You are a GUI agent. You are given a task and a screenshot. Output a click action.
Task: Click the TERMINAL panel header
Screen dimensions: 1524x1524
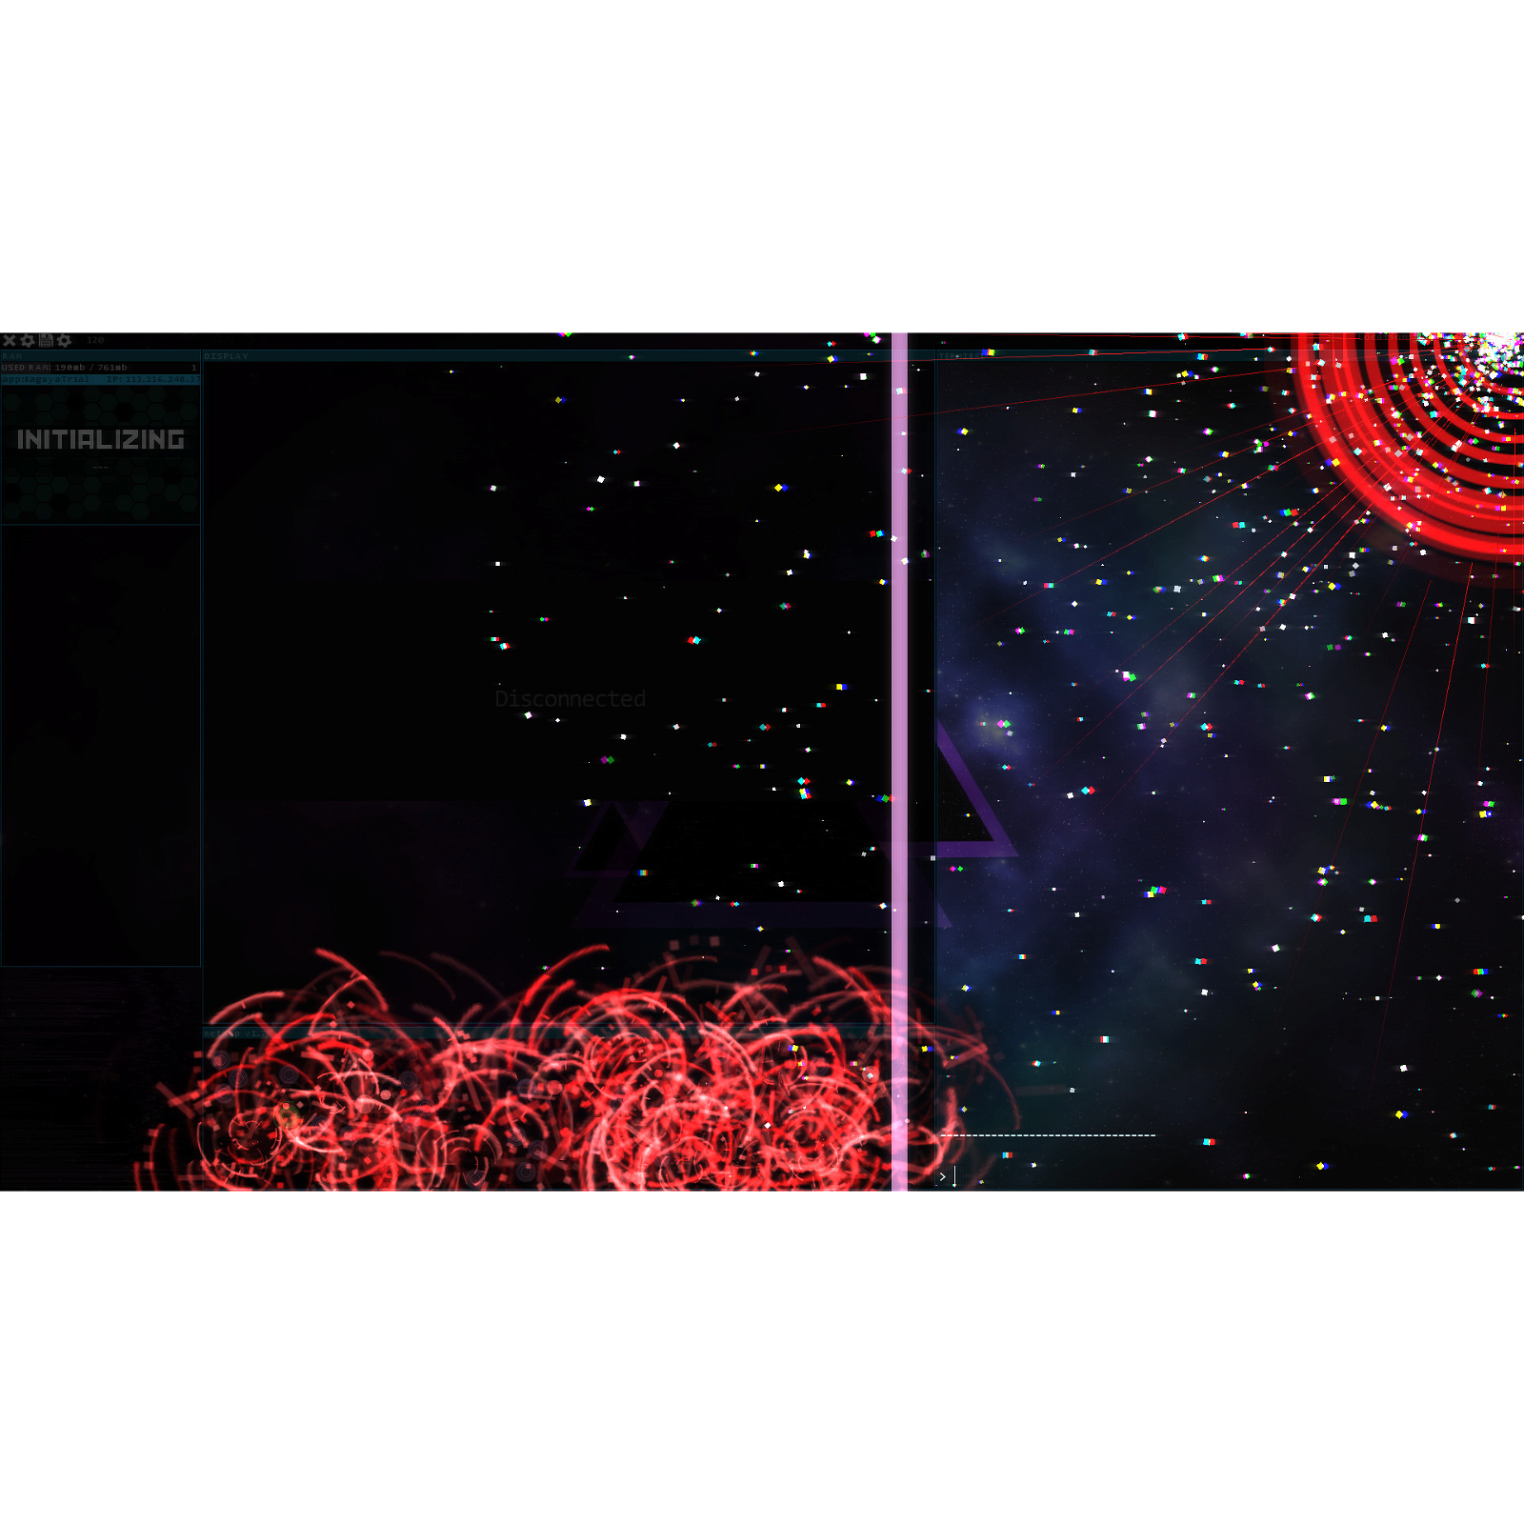[x=957, y=356]
